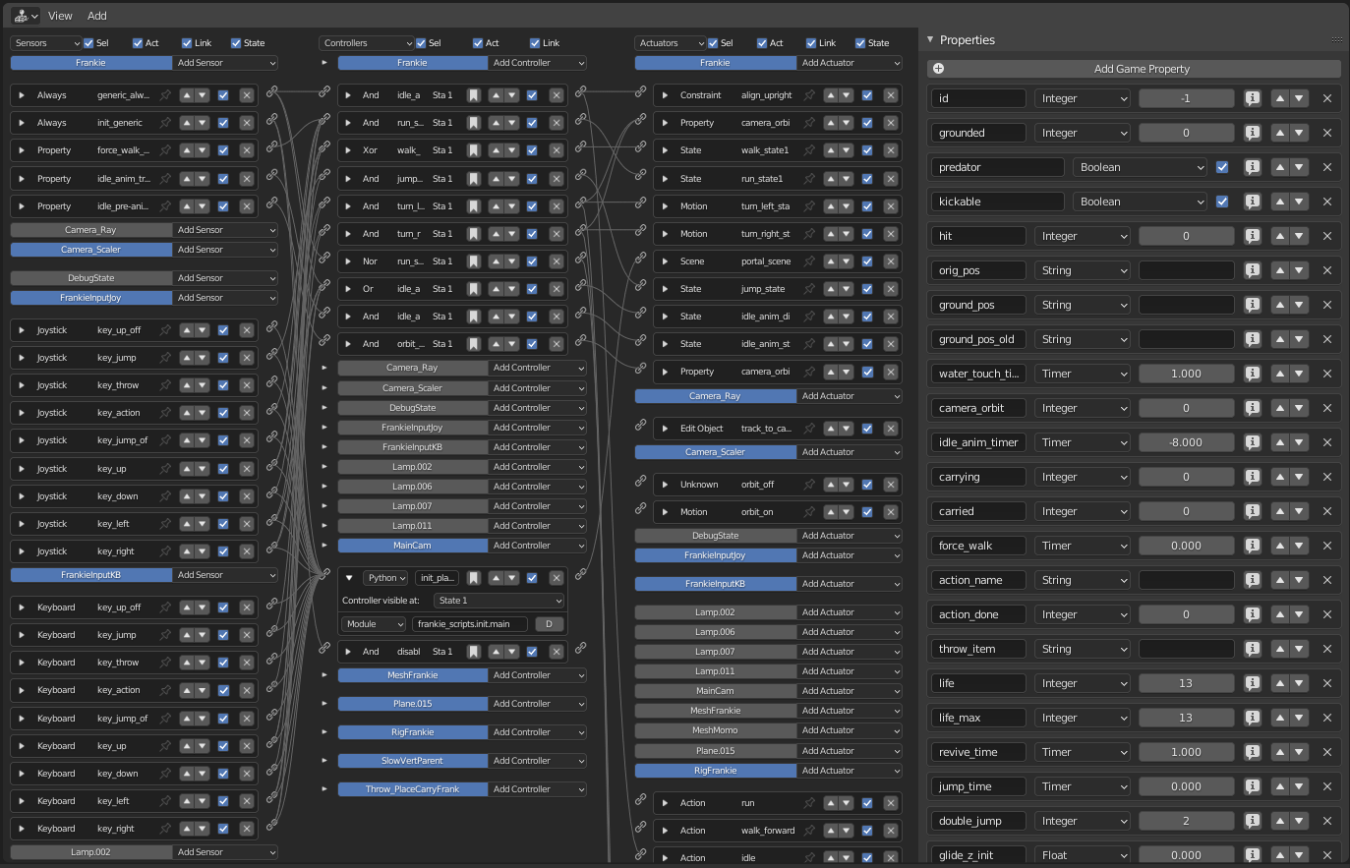
Task: Toggle MeshFrankie object in Controllers column
Action: pos(413,675)
